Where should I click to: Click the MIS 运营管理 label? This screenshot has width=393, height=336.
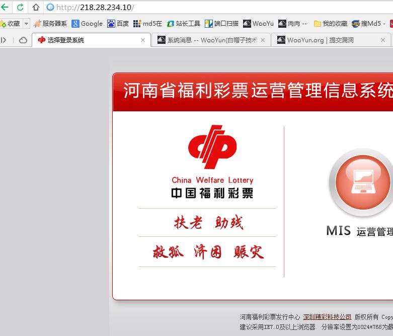360,231
